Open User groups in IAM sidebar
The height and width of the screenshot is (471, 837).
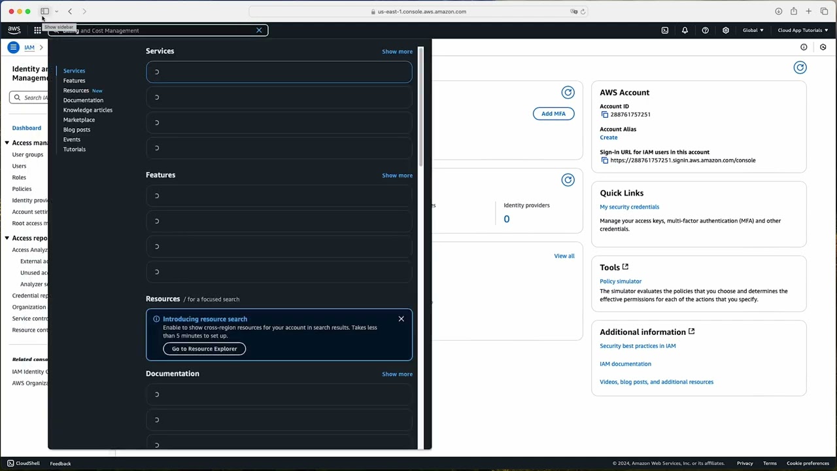pos(27,155)
